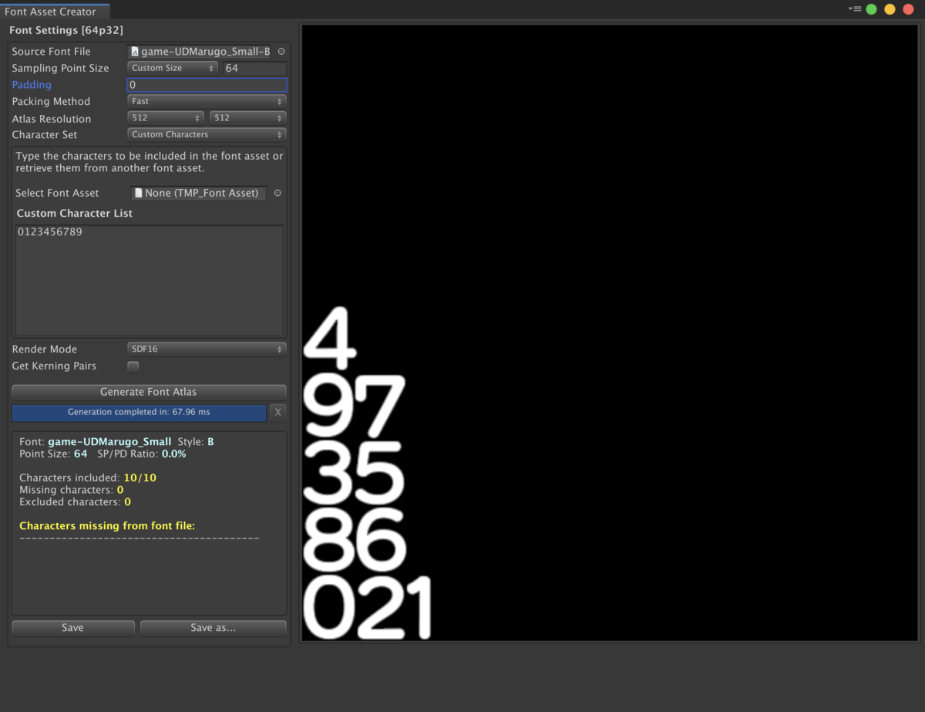Click the SP/PD Ratio 0.0% text
925x712 pixels.
tap(142, 454)
